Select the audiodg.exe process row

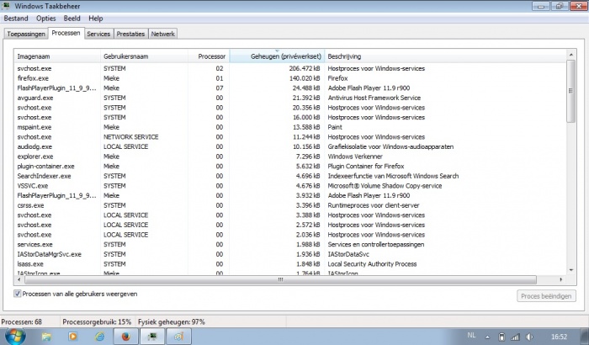tap(290, 146)
